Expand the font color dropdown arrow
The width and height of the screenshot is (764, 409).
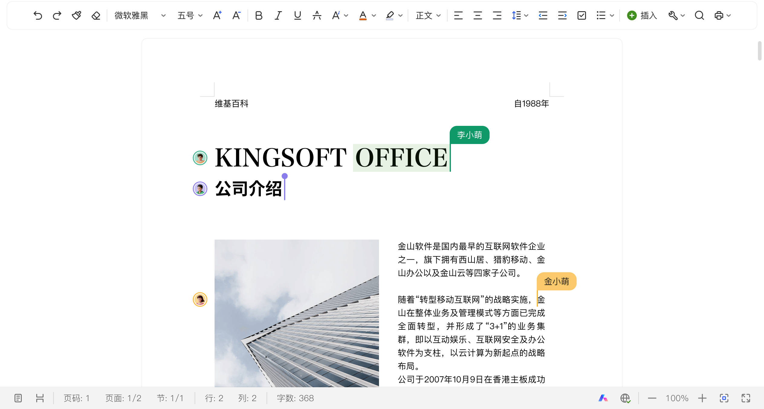374,15
